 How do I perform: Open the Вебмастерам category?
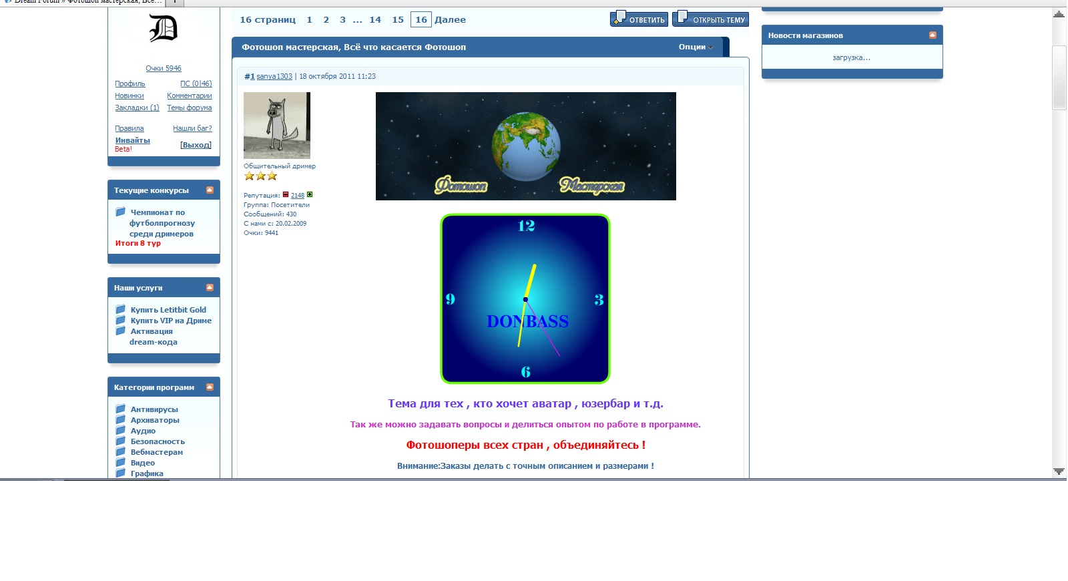(157, 452)
